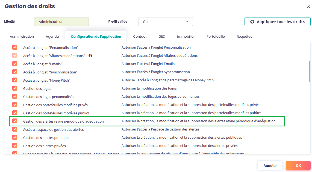Close the Gestion des droits dialog

coord(308,7)
